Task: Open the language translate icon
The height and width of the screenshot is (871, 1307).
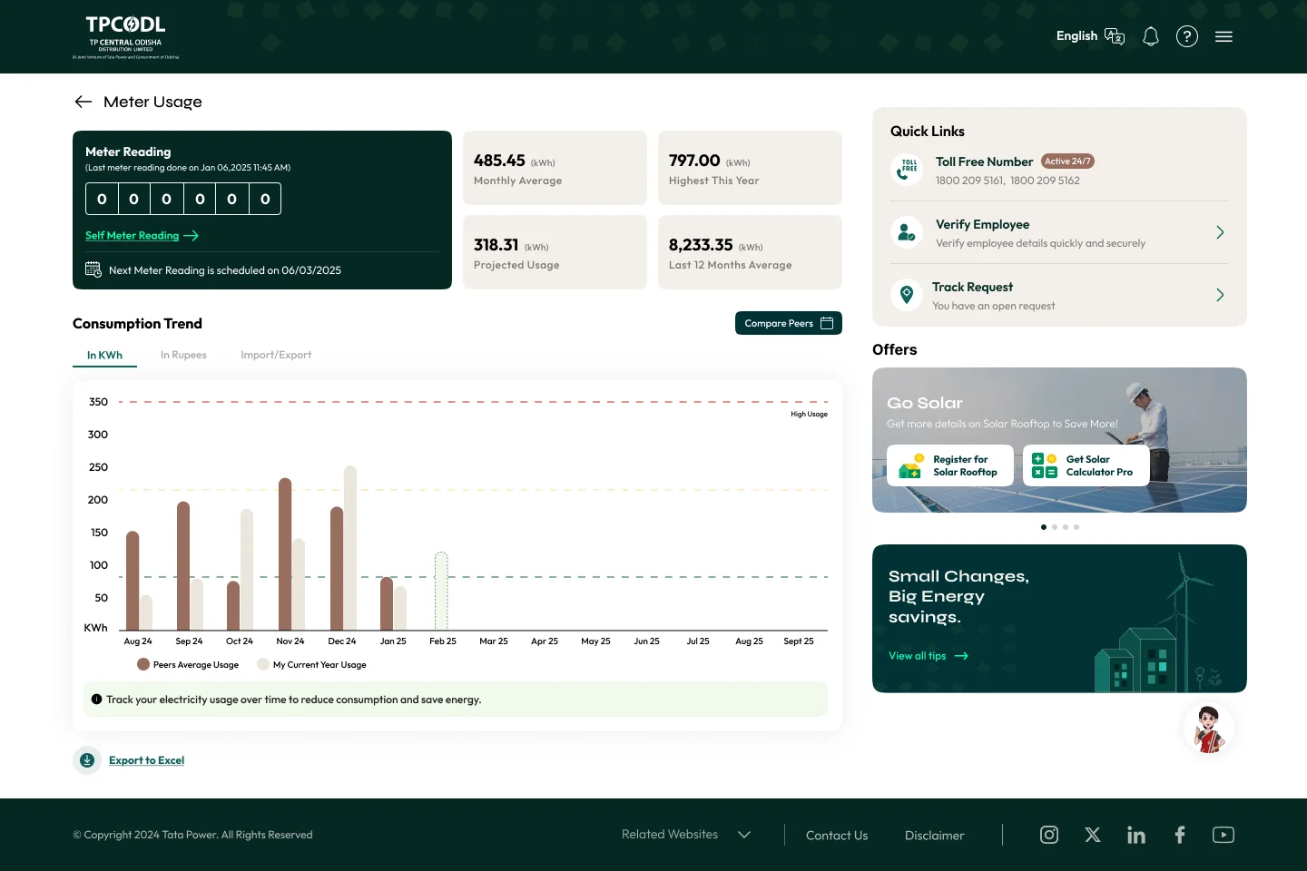Action: (x=1115, y=36)
